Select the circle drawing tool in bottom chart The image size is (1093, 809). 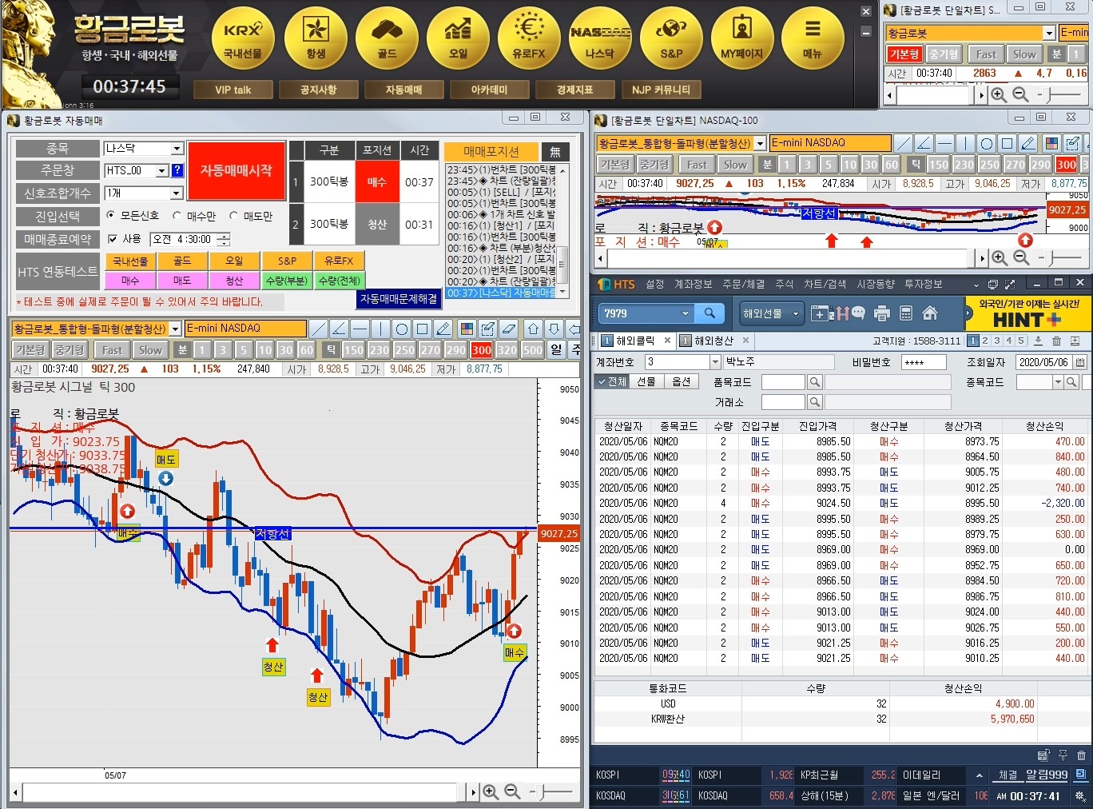click(x=401, y=329)
